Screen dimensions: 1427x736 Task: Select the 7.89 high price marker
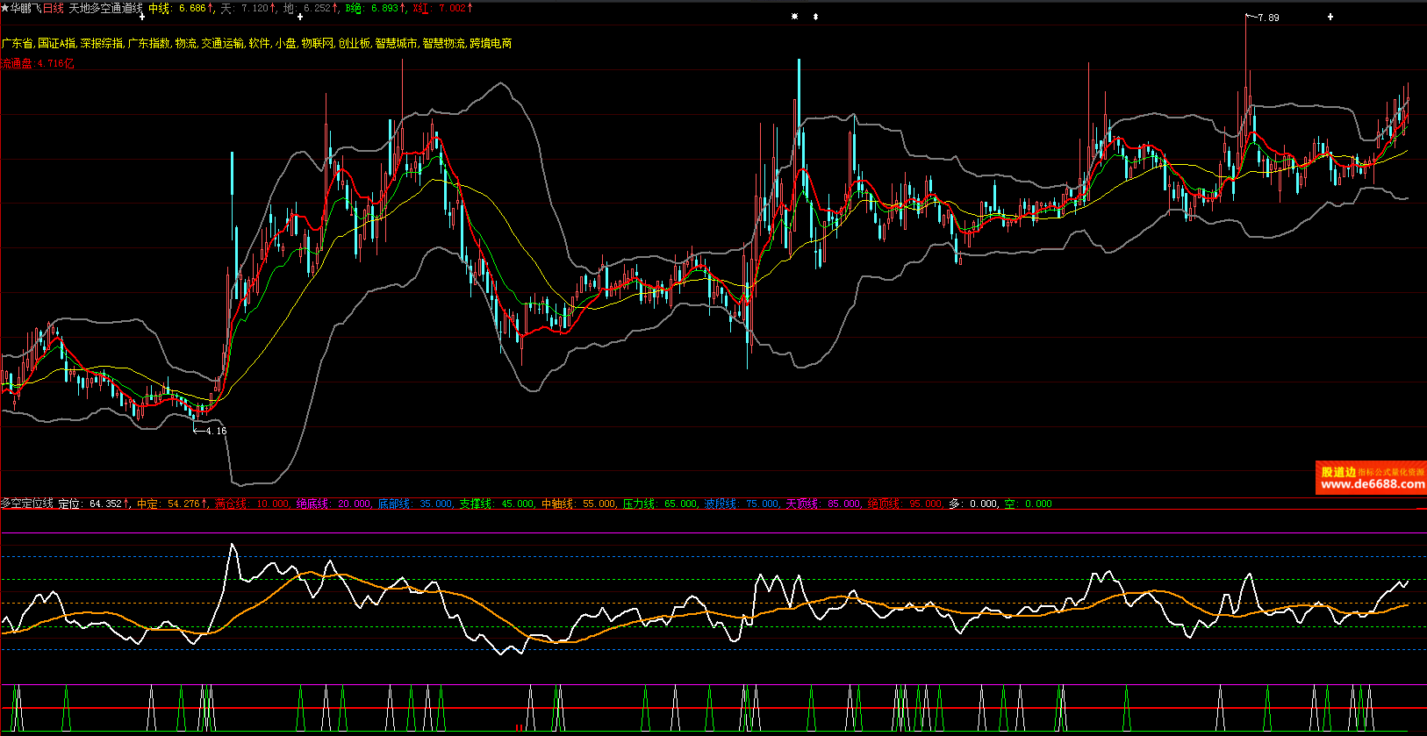point(1267,18)
